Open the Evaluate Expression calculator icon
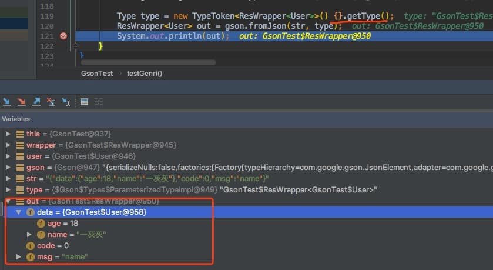The height and width of the screenshot is (270, 493). (x=84, y=102)
